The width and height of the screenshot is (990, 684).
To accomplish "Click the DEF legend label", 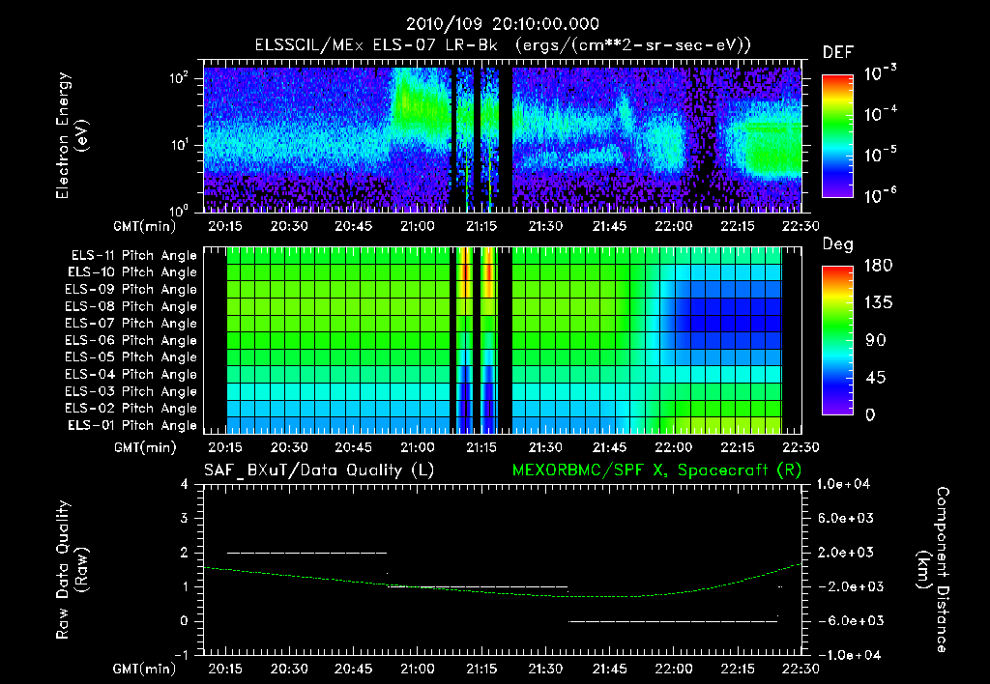I will 837,53.
